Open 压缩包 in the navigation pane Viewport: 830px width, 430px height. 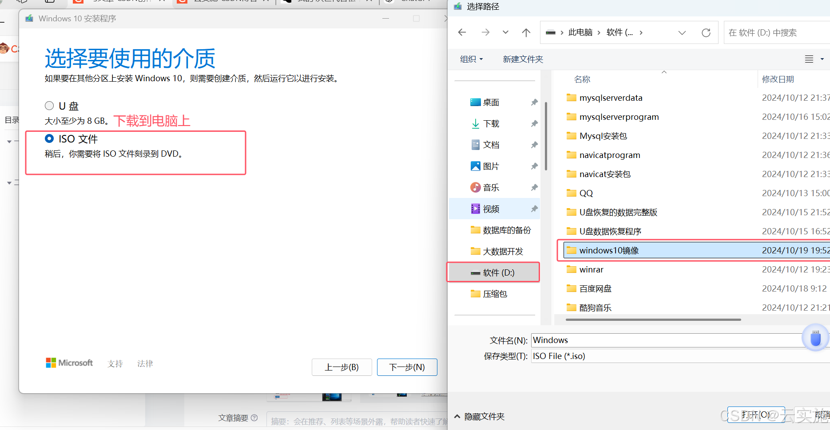pyautogui.click(x=488, y=294)
